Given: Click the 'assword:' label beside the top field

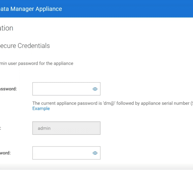Looking at the screenshot, I should coord(8,89).
